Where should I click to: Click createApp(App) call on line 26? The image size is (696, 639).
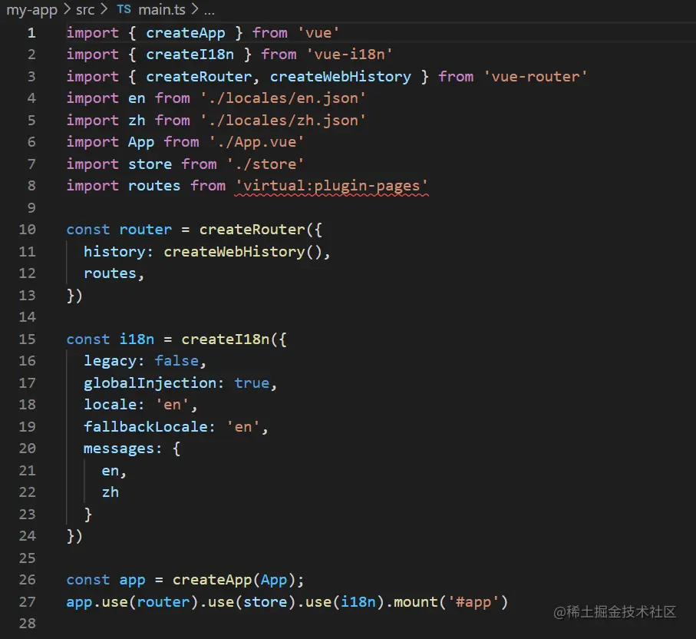(234, 581)
